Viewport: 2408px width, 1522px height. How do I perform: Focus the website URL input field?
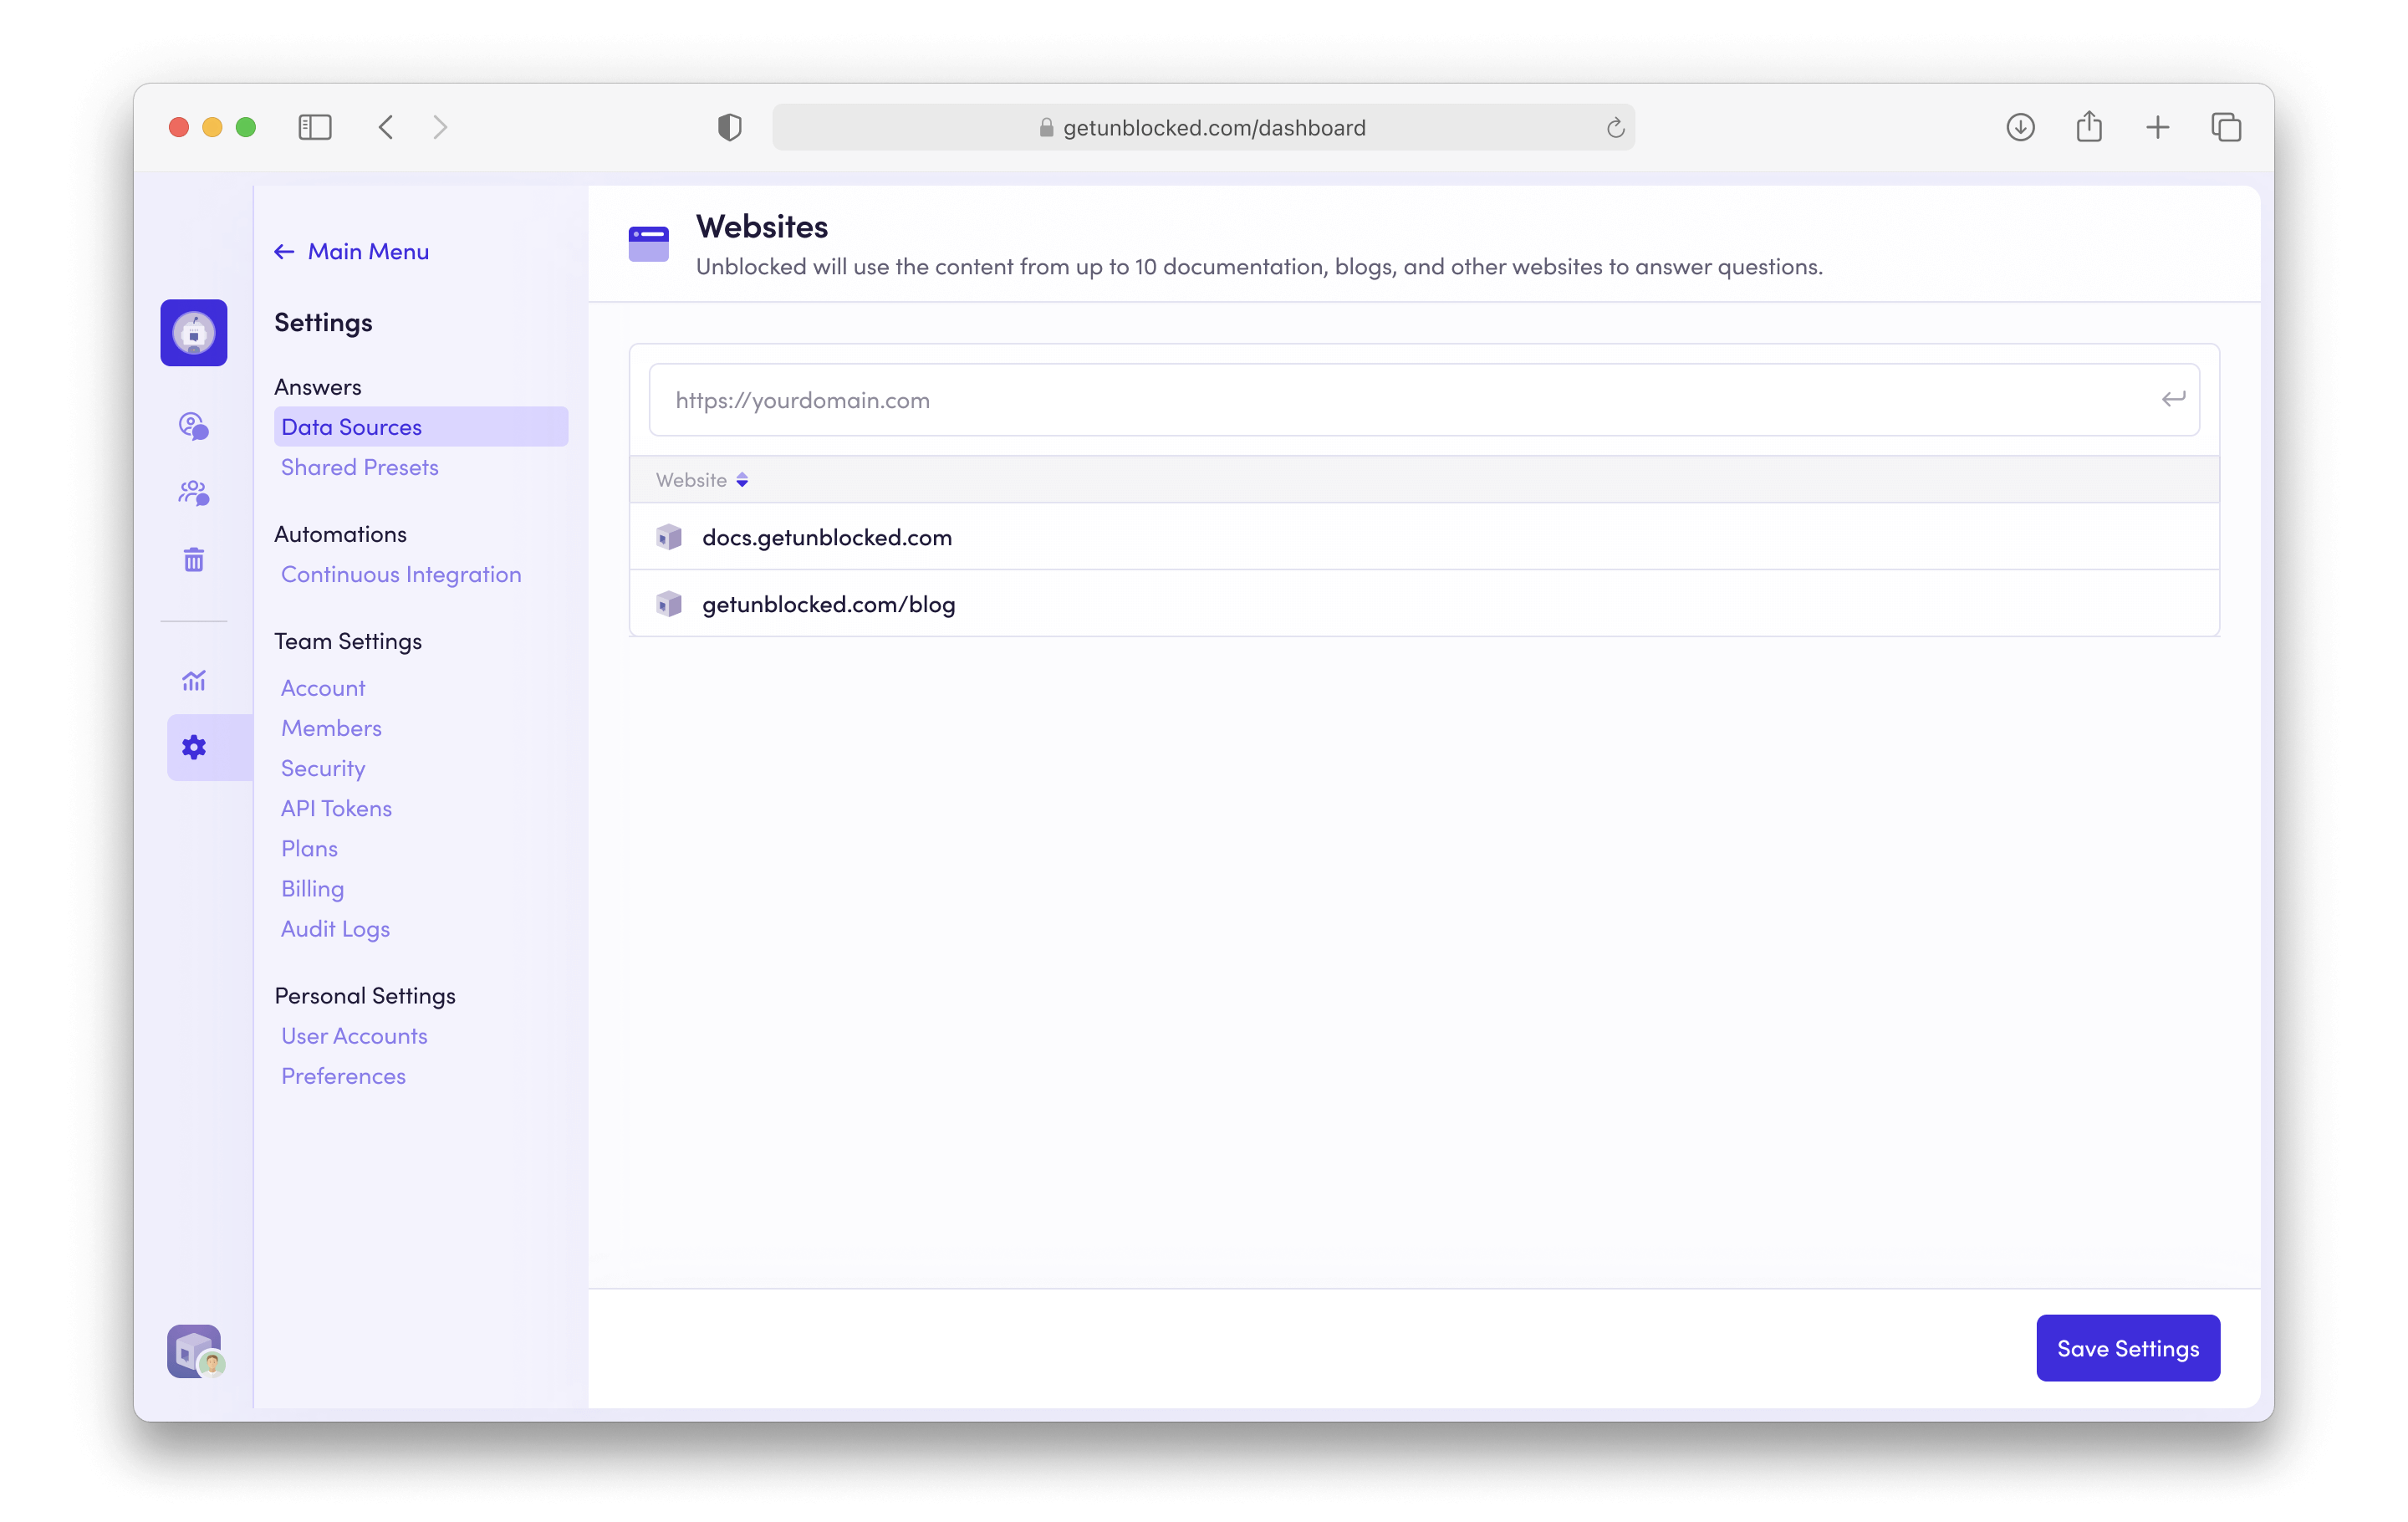(x=1400, y=400)
